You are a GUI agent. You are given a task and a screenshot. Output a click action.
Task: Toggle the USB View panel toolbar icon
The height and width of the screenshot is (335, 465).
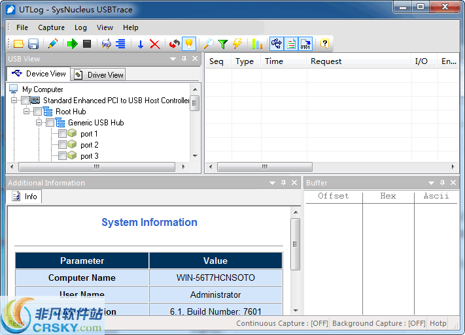[x=277, y=44]
